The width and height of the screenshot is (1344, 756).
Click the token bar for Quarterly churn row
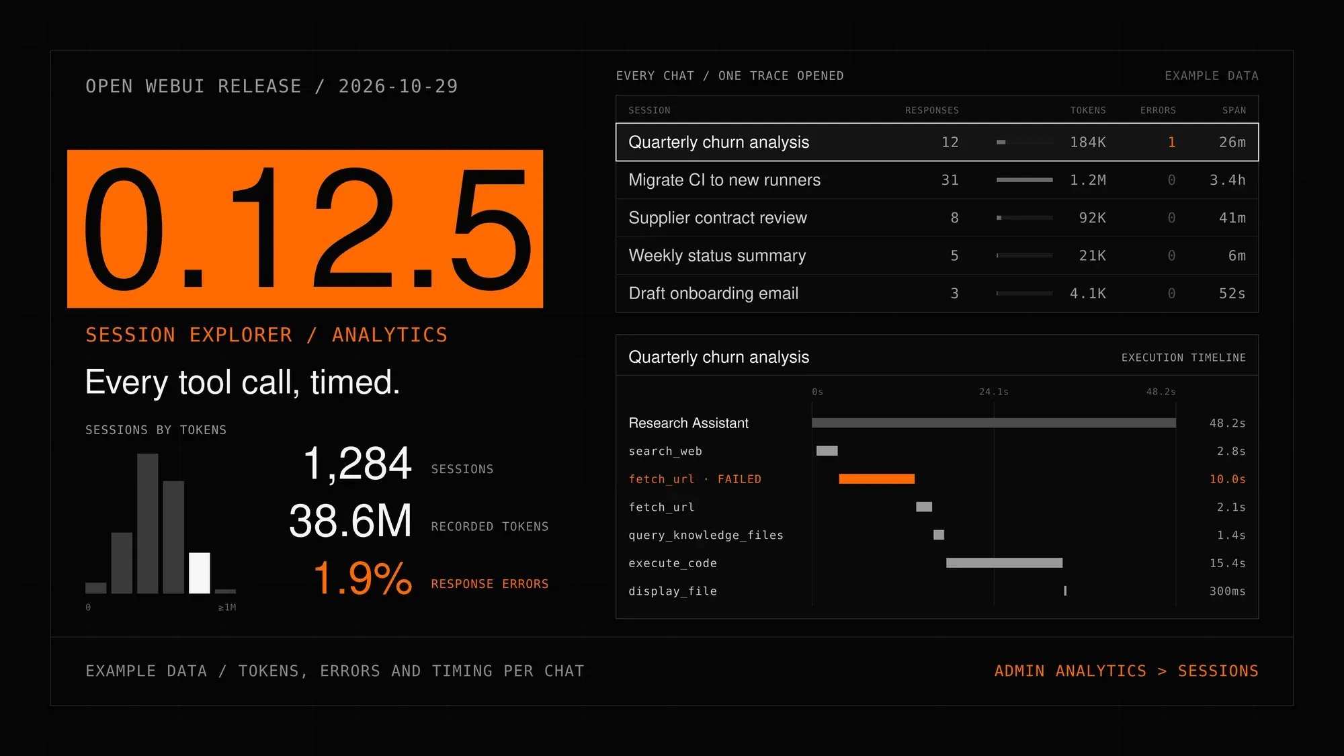tap(1024, 142)
